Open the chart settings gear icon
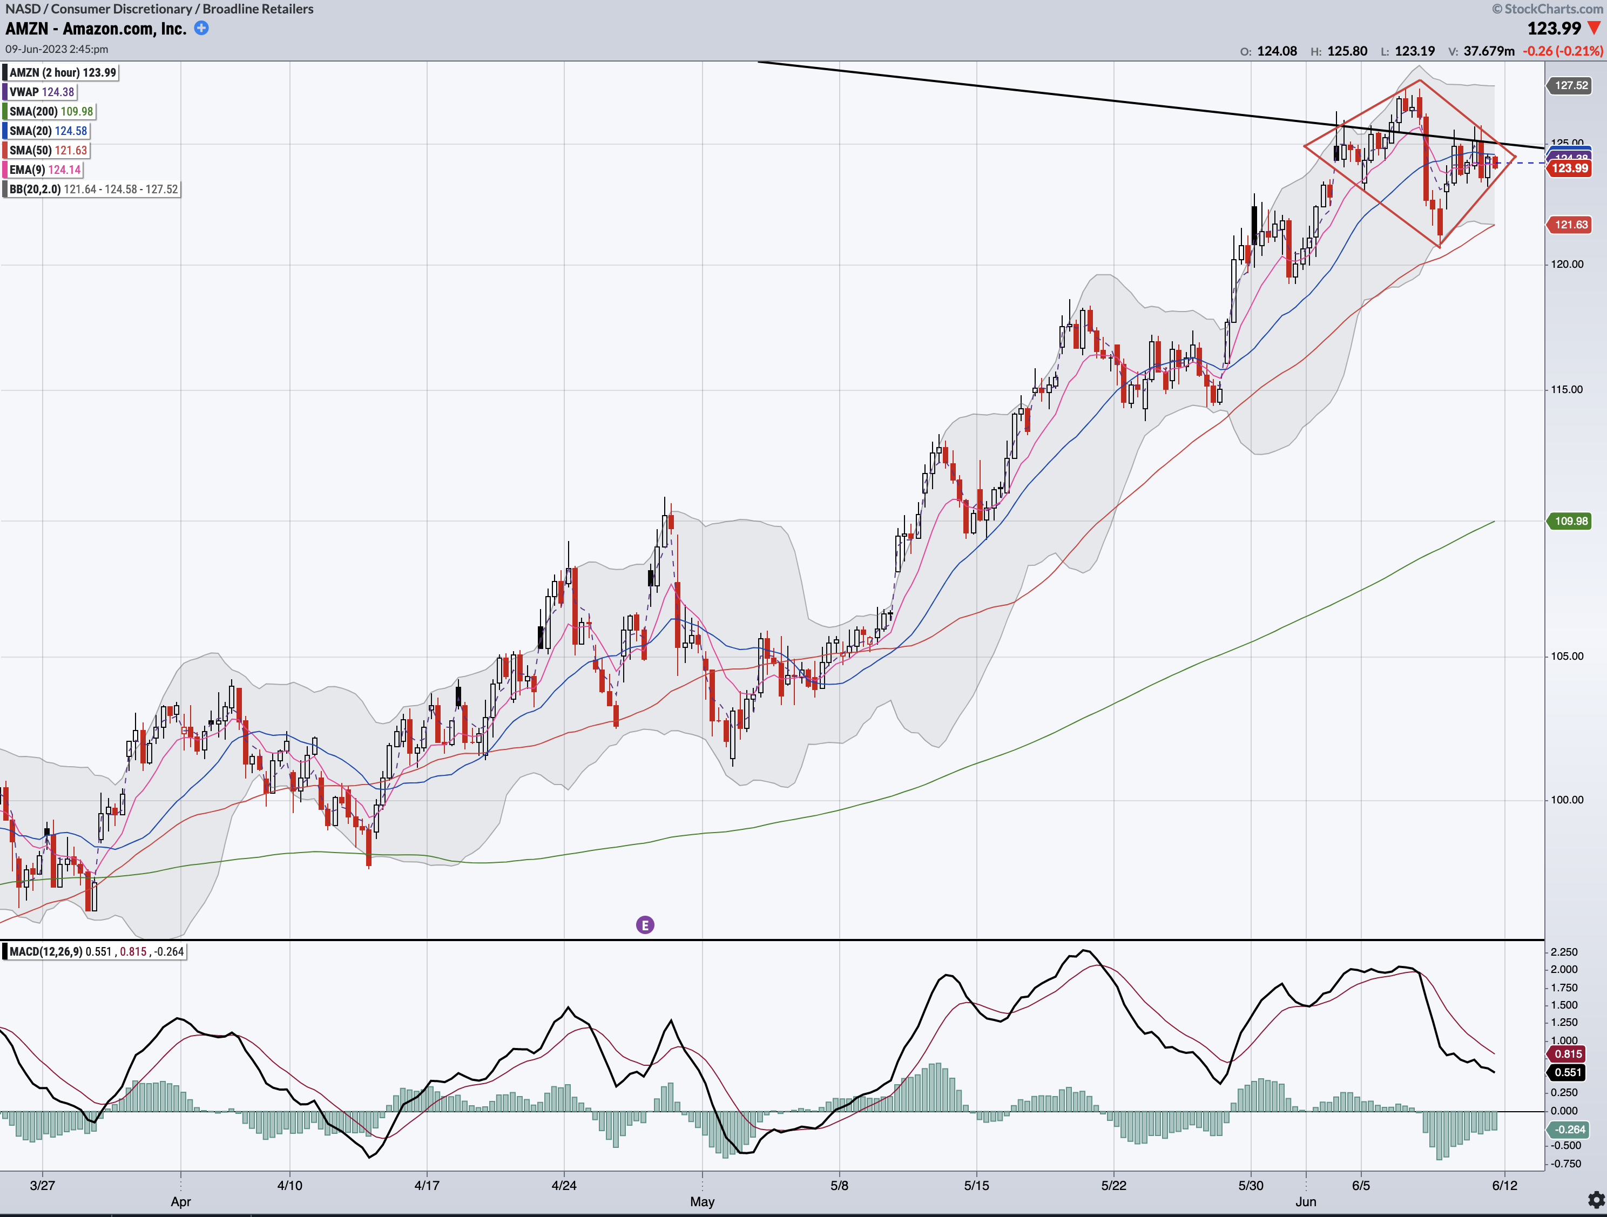The image size is (1607, 1217). [1596, 1200]
